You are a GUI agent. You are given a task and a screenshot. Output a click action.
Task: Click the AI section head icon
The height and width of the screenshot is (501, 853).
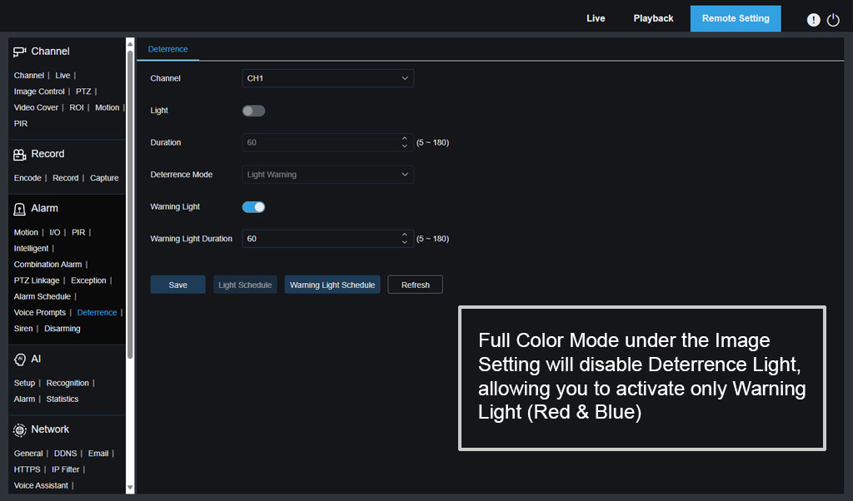[x=20, y=360]
